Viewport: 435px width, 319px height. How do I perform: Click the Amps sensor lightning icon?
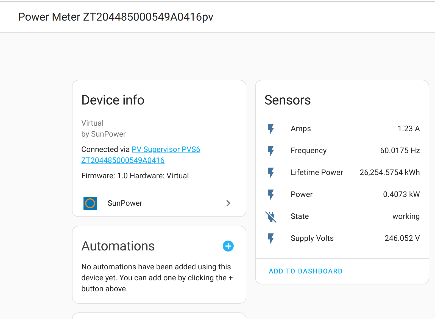(x=271, y=129)
